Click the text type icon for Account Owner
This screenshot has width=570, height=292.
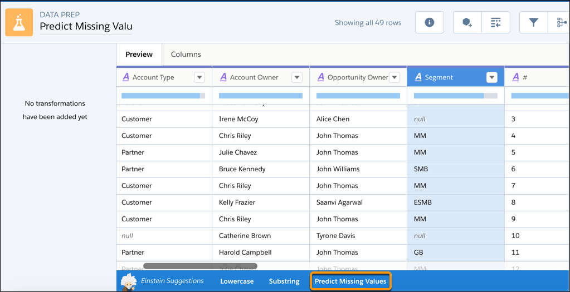[x=223, y=77]
